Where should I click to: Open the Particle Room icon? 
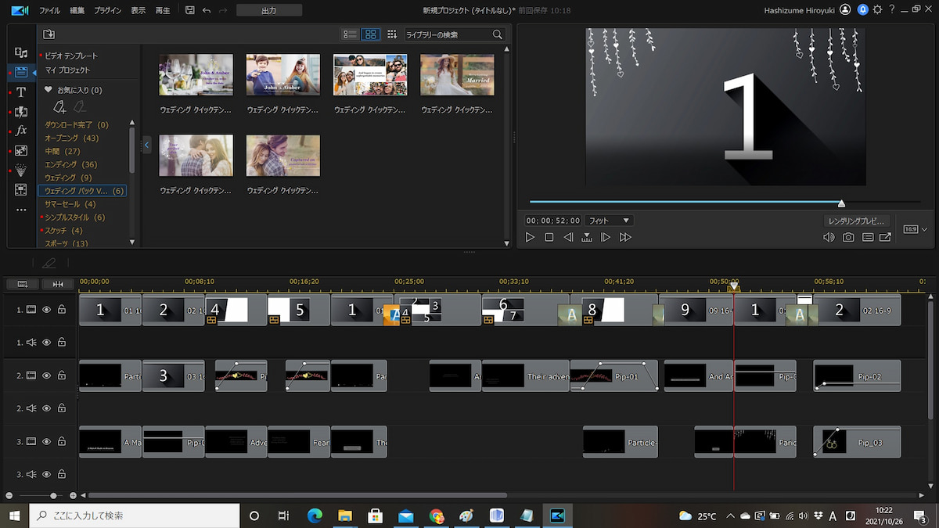(x=21, y=170)
